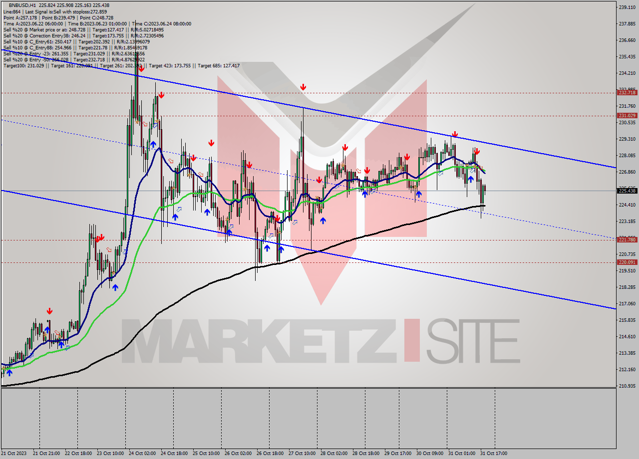639x459 pixels.
Task: Click the 228.085 price scale value
Action: [627, 155]
